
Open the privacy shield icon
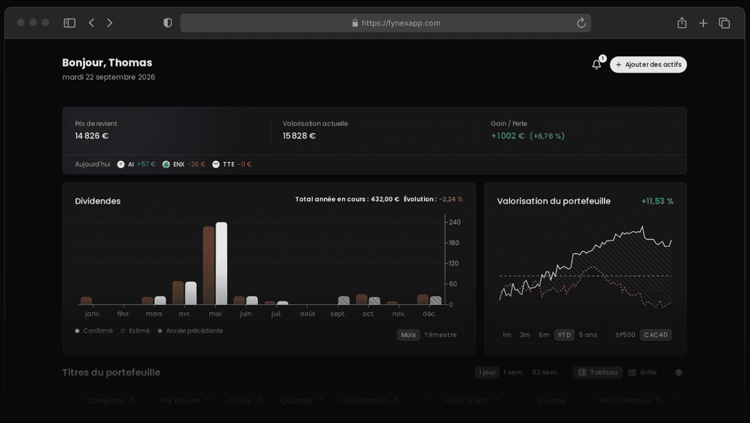coord(168,23)
